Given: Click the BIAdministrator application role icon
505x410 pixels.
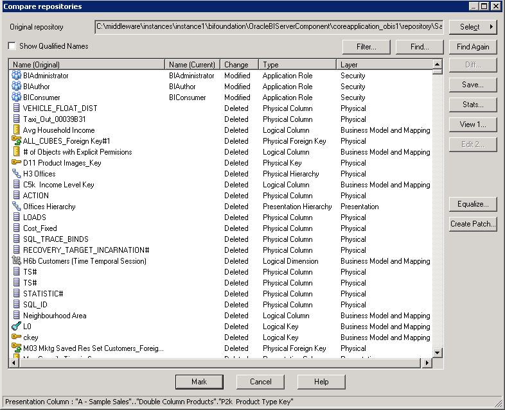Looking at the screenshot, I should [x=17, y=76].
